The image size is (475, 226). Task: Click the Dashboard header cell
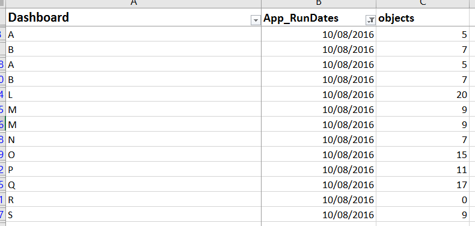(133, 17)
